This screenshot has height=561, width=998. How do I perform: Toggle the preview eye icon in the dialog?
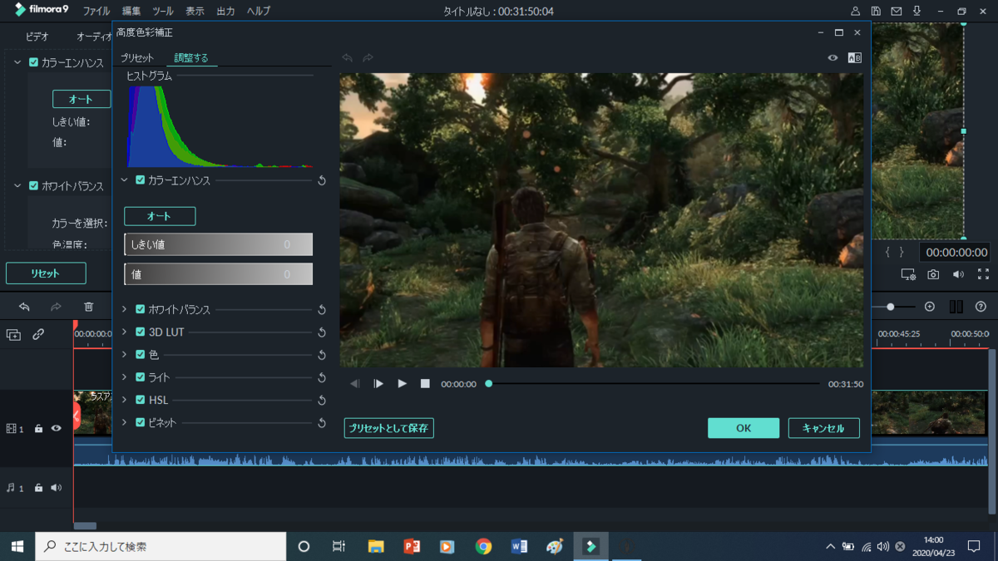(832, 58)
